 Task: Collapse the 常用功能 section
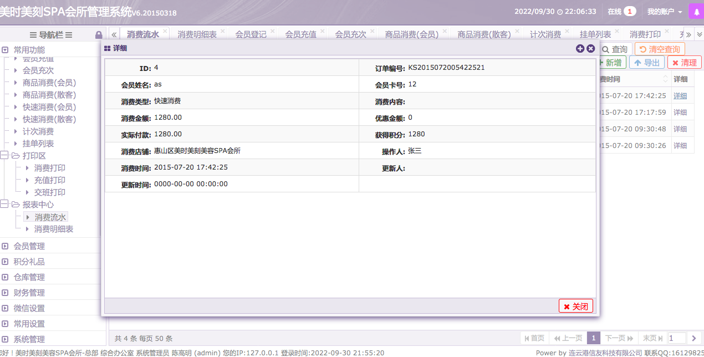pyautogui.click(x=5, y=50)
